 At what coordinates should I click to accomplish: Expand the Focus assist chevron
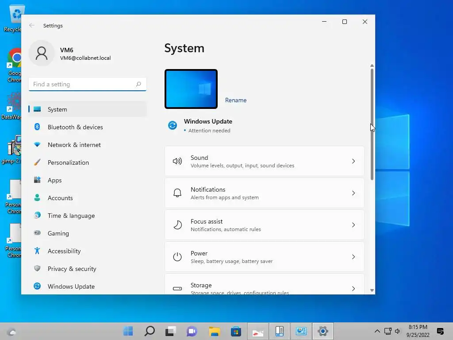pyautogui.click(x=353, y=224)
